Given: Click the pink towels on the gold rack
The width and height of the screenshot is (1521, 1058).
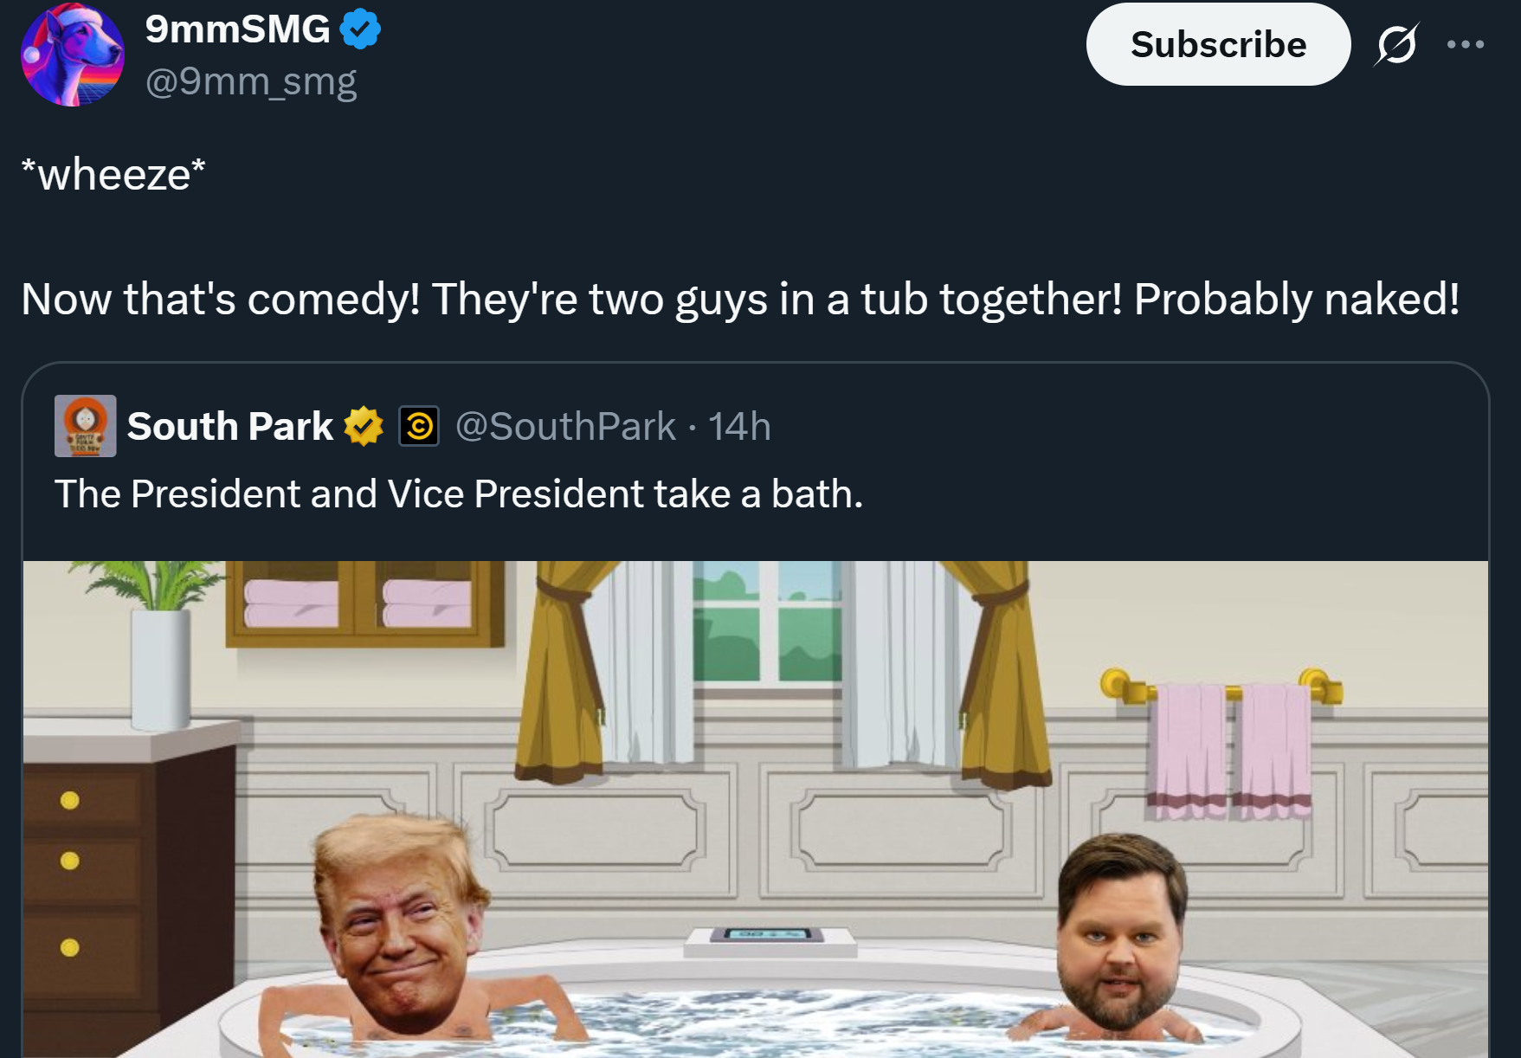Looking at the screenshot, I should click(1229, 750).
